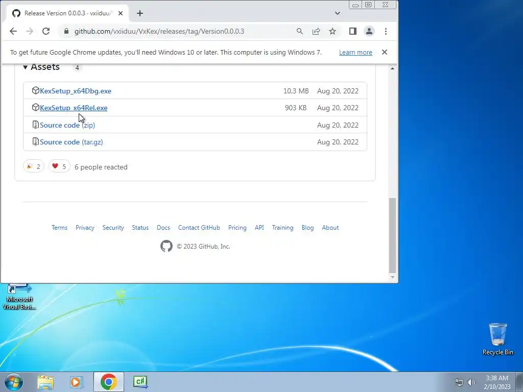Collapse the Assets section triangle

(x=25, y=67)
